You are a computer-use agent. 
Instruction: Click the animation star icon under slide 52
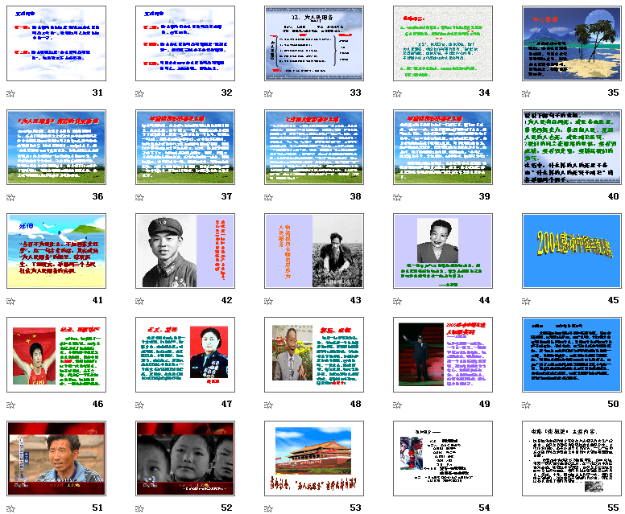pos(139,509)
